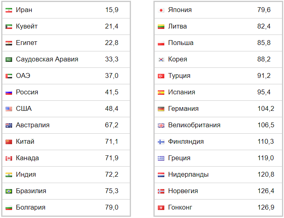Viewport: 284px width, 218px height.
Task: Click the Brazil flag icon
Action: point(9,191)
